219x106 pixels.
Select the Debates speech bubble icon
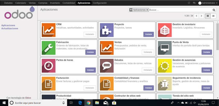[x=107, y=66]
